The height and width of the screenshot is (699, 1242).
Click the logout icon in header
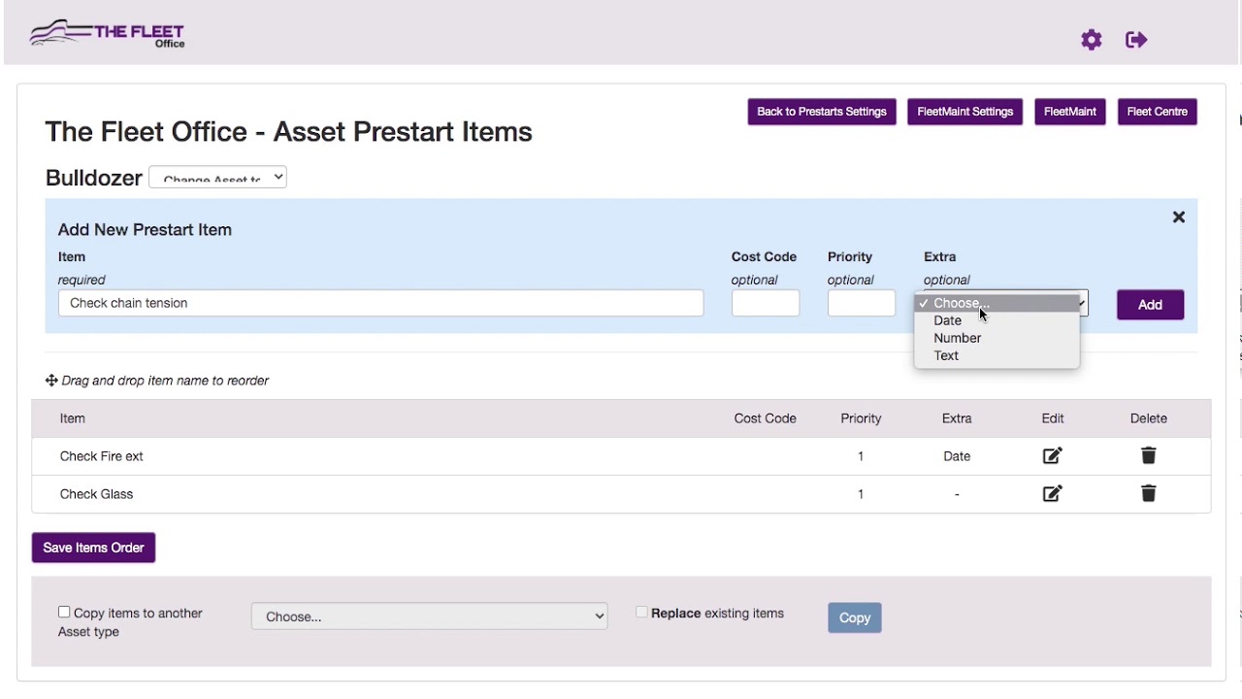(x=1136, y=40)
